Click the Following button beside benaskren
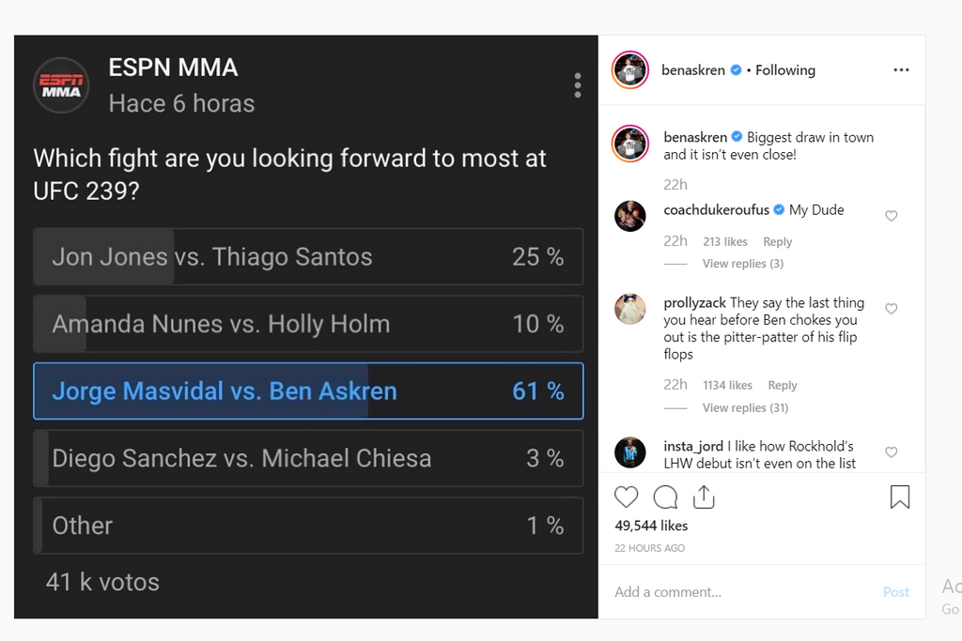Image resolution: width=962 pixels, height=641 pixels. pos(785,70)
